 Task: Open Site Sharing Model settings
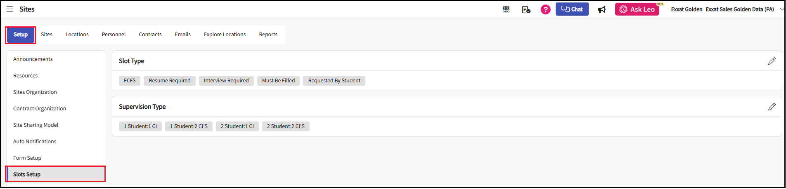pyautogui.click(x=36, y=125)
